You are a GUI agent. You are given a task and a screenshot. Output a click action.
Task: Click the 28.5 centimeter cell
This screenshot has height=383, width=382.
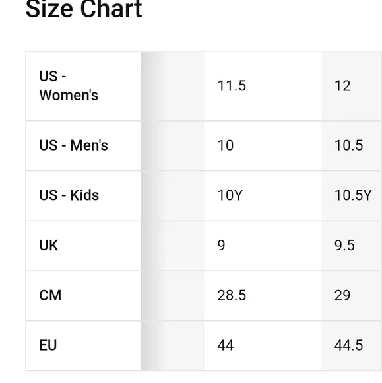(x=263, y=296)
